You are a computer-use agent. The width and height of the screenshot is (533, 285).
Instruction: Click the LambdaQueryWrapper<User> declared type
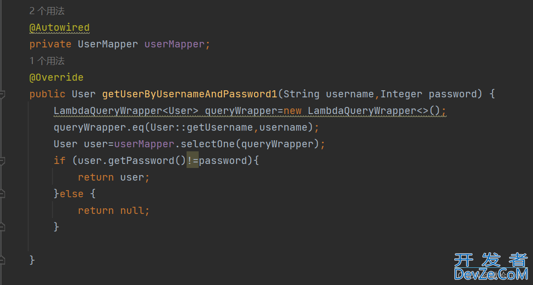click(126, 111)
